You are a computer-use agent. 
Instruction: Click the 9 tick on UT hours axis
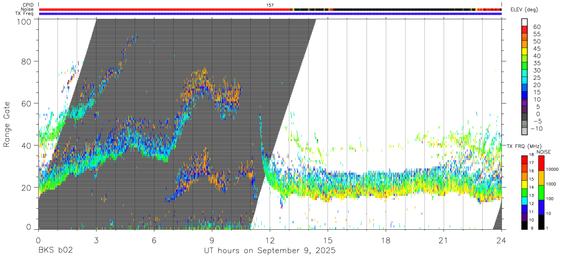212,240
